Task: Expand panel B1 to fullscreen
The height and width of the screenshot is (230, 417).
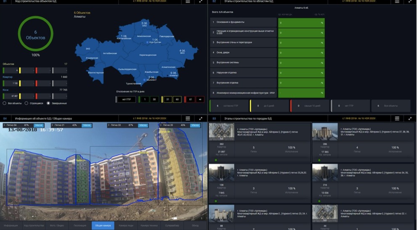Action: pyautogui.click(x=201, y=2)
